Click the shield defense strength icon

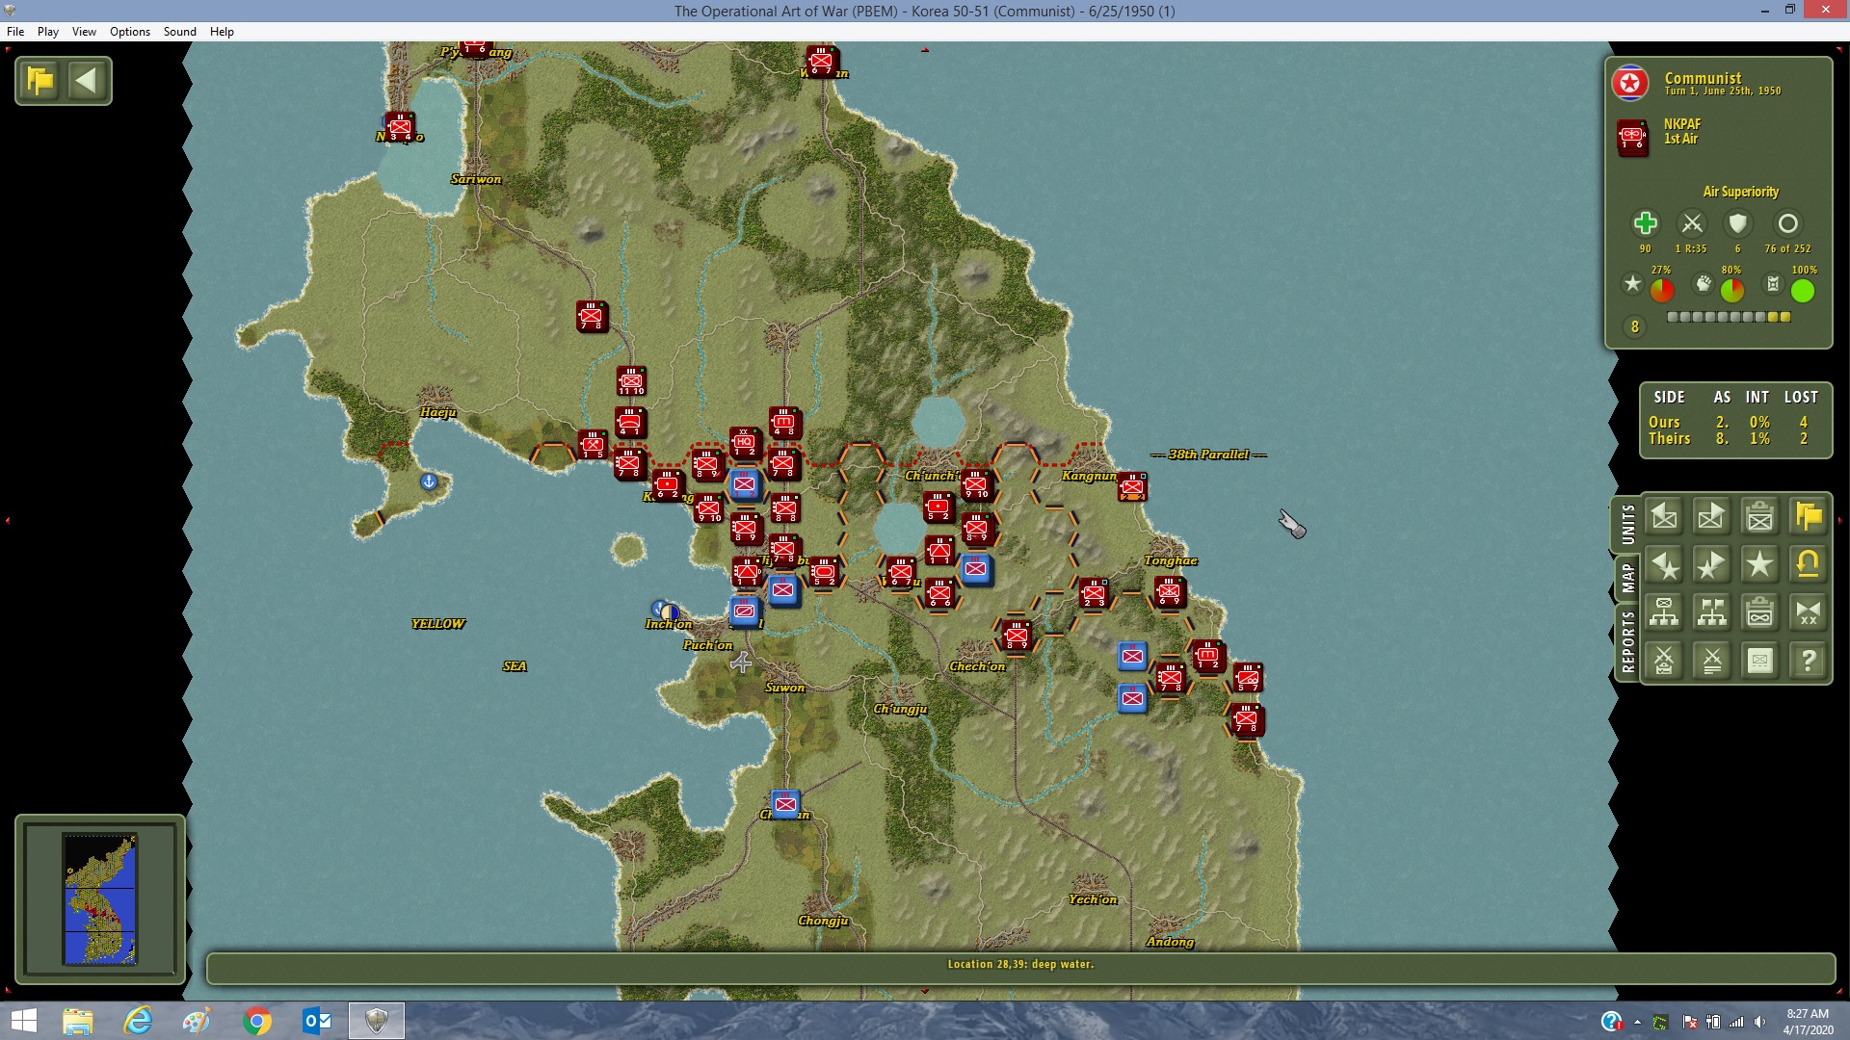tap(1738, 223)
